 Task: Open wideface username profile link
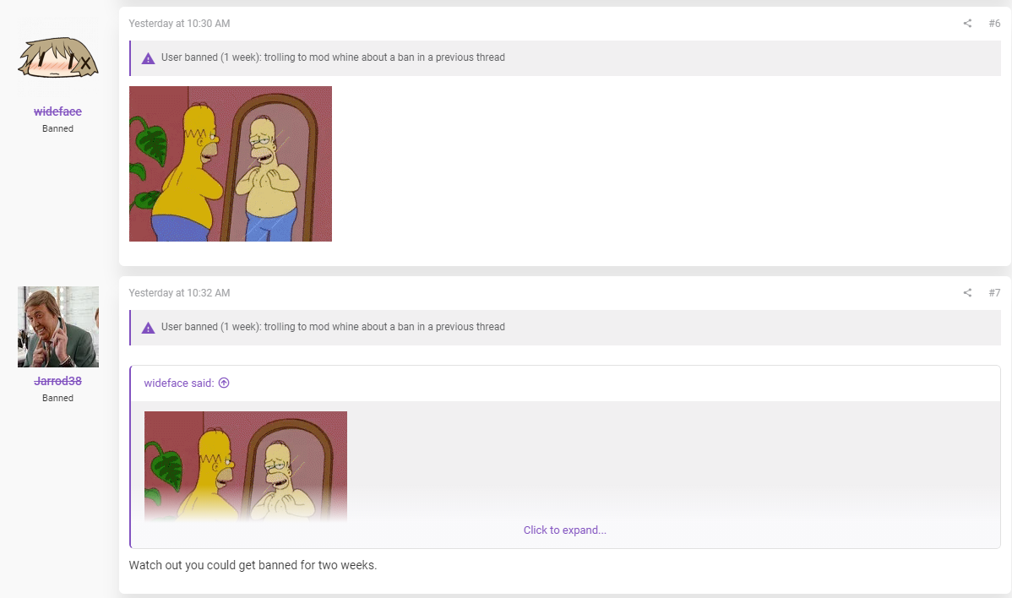tap(57, 111)
